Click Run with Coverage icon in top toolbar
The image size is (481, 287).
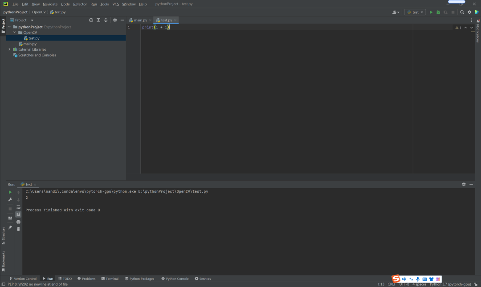pyautogui.click(x=446, y=12)
